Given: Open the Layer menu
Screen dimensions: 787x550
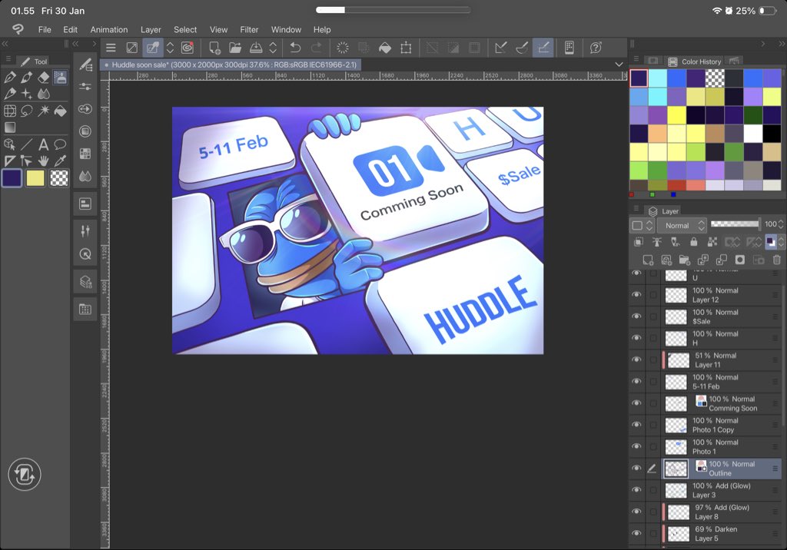Looking at the screenshot, I should click(151, 30).
